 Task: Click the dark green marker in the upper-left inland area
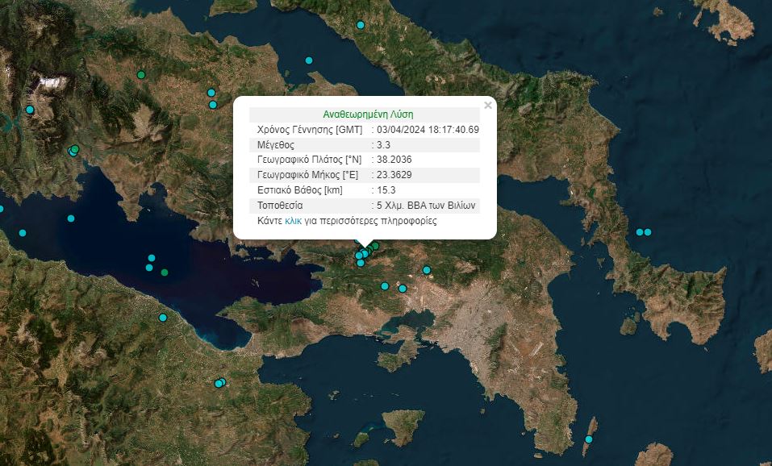[x=141, y=75]
